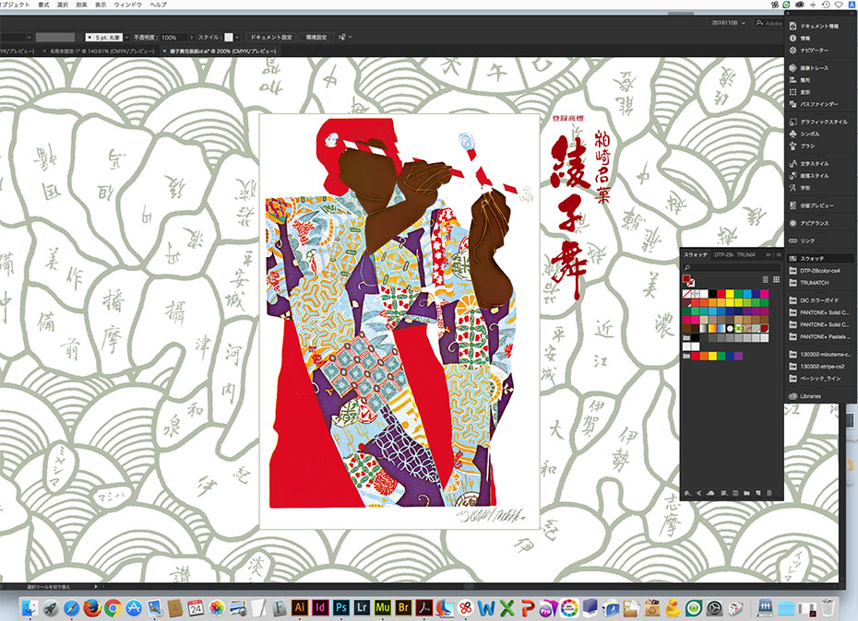Open the Appearance panel icon
Viewport: 858px width, 621px height.
point(793,223)
